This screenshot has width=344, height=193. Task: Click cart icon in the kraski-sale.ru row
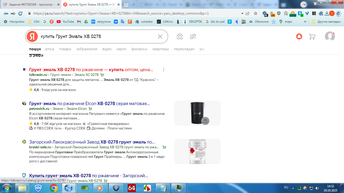pyautogui.click(x=164, y=147)
